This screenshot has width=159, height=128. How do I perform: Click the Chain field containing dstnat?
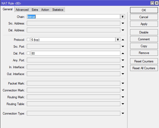coord(73,17)
